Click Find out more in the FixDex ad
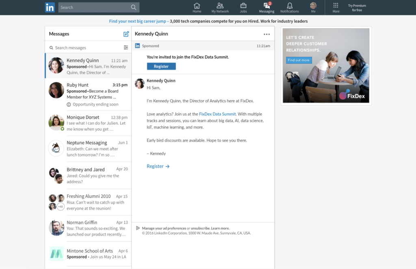This screenshot has width=416, height=269. [x=299, y=60]
